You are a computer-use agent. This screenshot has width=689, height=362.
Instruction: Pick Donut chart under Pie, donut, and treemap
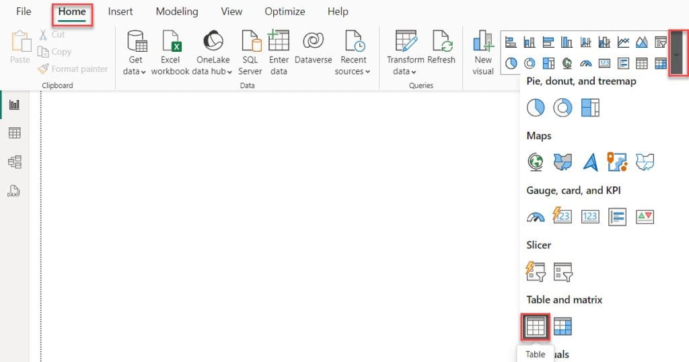click(563, 107)
